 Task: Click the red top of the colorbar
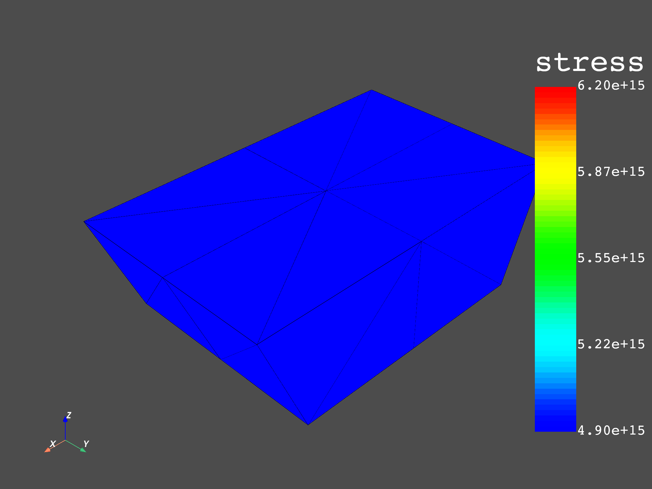(x=556, y=92)
